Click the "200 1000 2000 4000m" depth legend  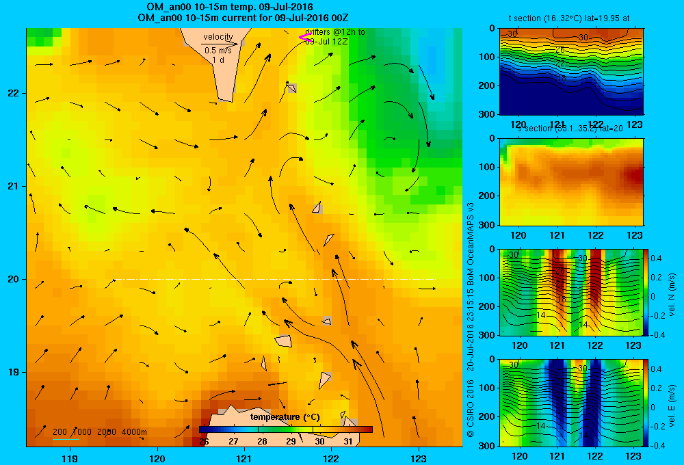click(100, 432)
